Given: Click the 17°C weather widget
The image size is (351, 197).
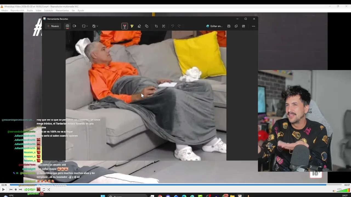Looking at the screenshot, I should (x=8, y=196).
